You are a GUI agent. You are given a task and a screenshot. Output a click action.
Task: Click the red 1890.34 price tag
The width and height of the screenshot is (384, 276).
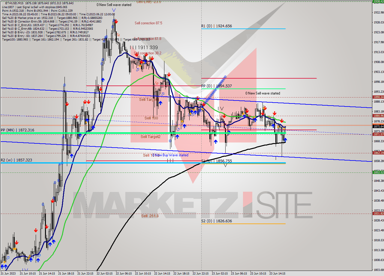click(378, 97)
